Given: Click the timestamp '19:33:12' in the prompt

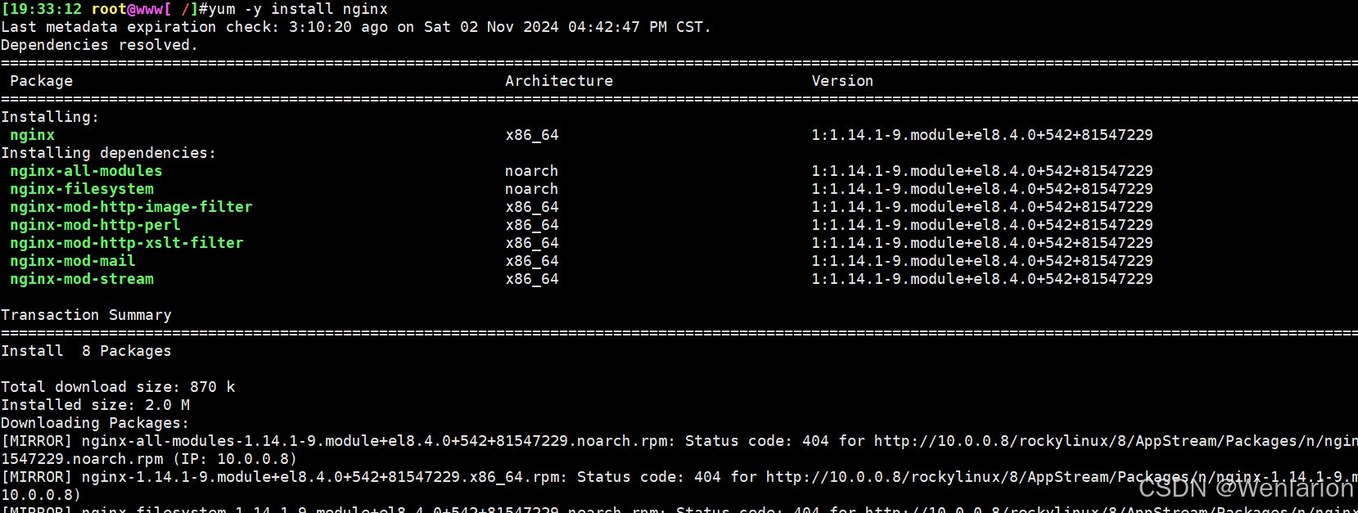Looking at the screenshot, I should click(x=46, y=9).
